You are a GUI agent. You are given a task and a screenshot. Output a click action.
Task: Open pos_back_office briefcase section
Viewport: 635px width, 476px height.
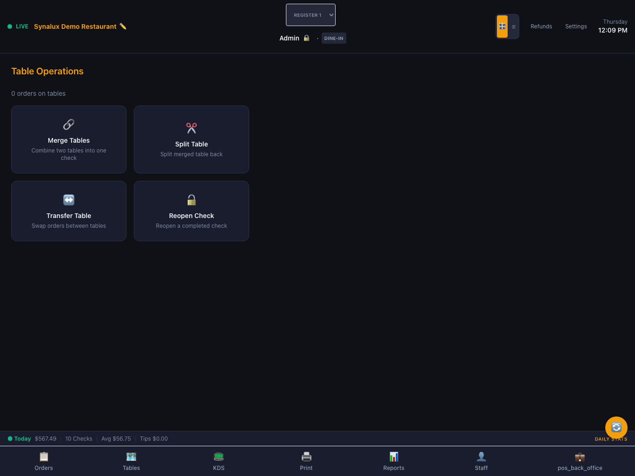pos(580,461)
